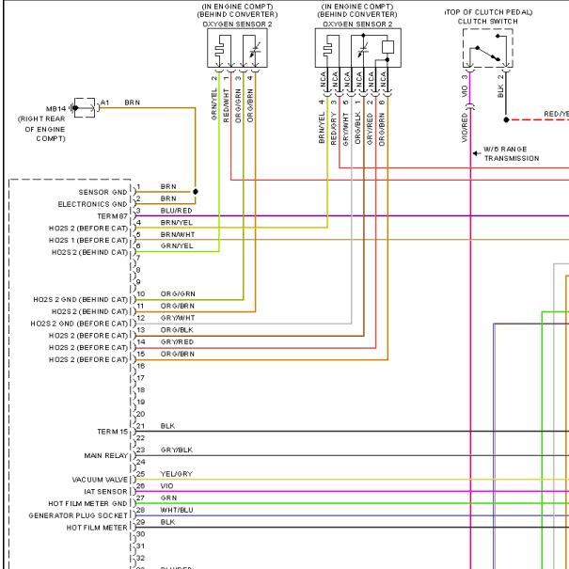Click the WHT/BLU label at pin 28
This screenshot has height=569, width=569.
point(177,510)
